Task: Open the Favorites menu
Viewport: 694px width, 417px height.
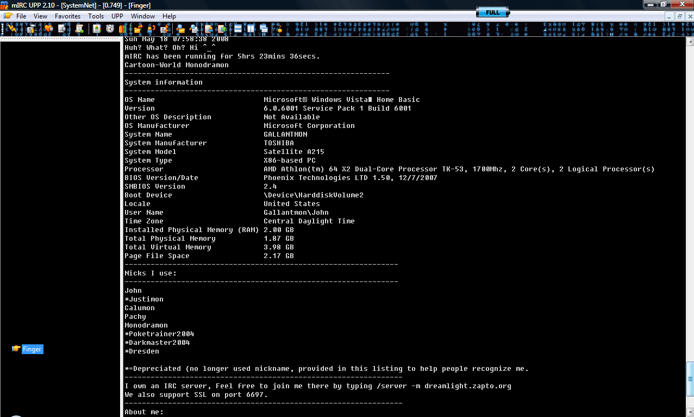Action: click(67, 16)
